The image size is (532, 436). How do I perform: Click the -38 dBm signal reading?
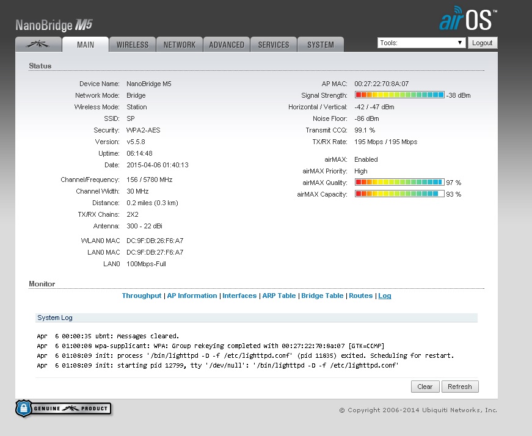[x=458, y=95]
